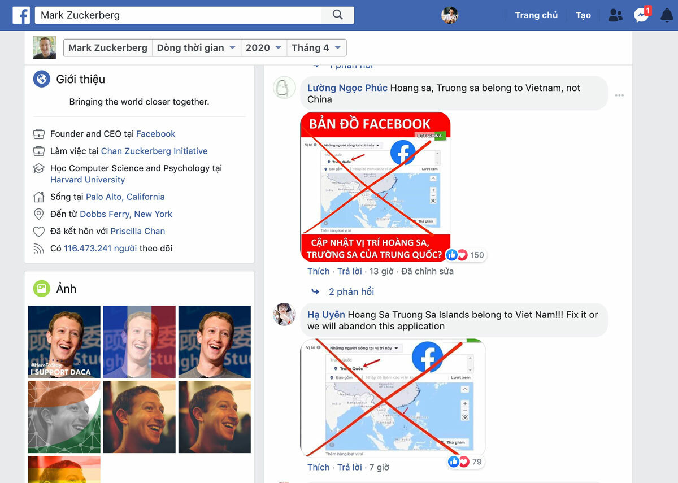
Task: Open the Dòng thời gian dropdown
Action: 196,48
